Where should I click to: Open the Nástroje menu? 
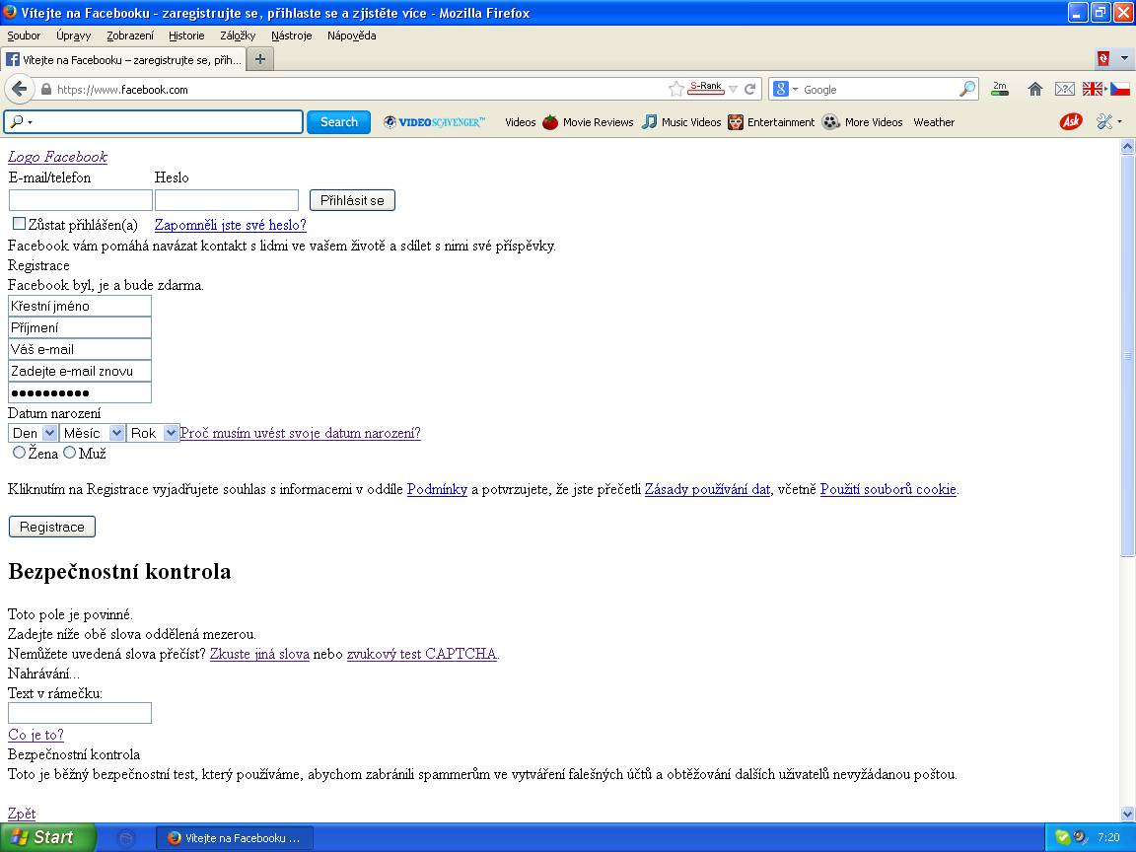[291, 35]
